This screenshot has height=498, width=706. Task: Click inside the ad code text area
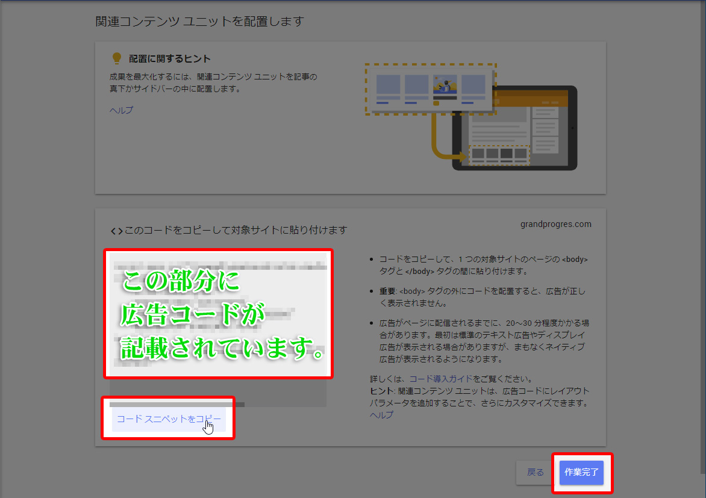218,313
